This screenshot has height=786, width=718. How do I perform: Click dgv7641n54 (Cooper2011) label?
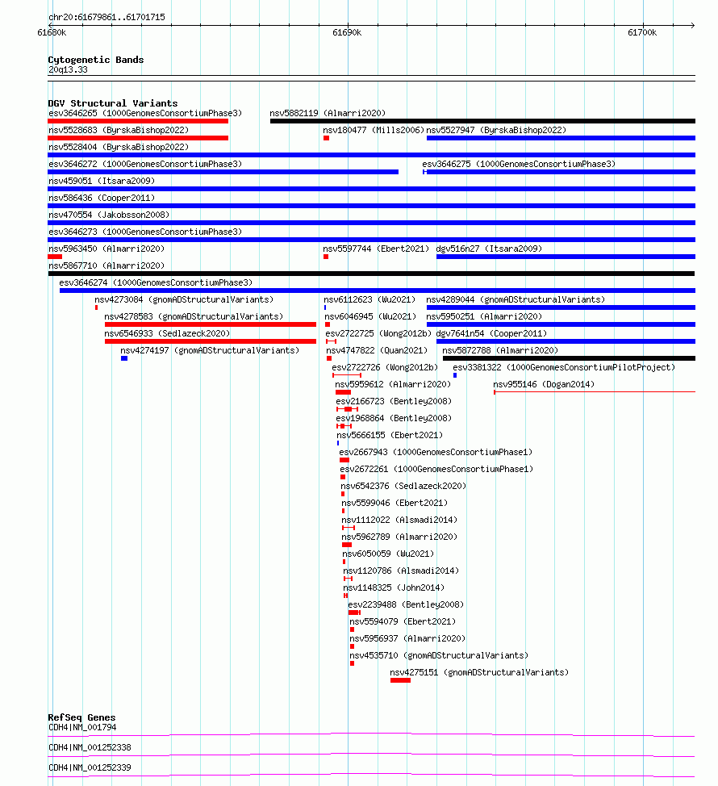click(491, 334)
